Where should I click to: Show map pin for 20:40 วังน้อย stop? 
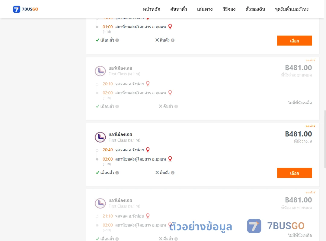tap(148, 149)
